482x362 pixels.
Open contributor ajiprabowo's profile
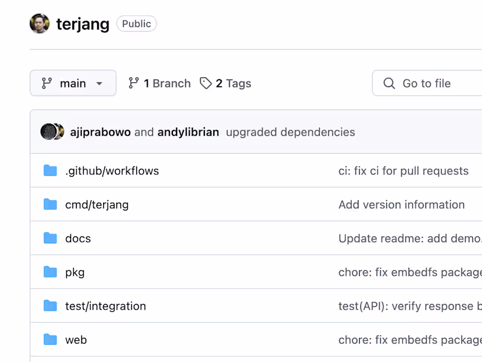pyautogui.click(x=100, y=132)
